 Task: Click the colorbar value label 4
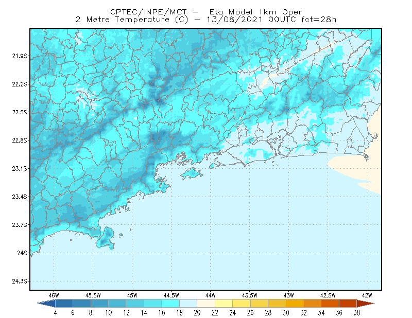55,313
